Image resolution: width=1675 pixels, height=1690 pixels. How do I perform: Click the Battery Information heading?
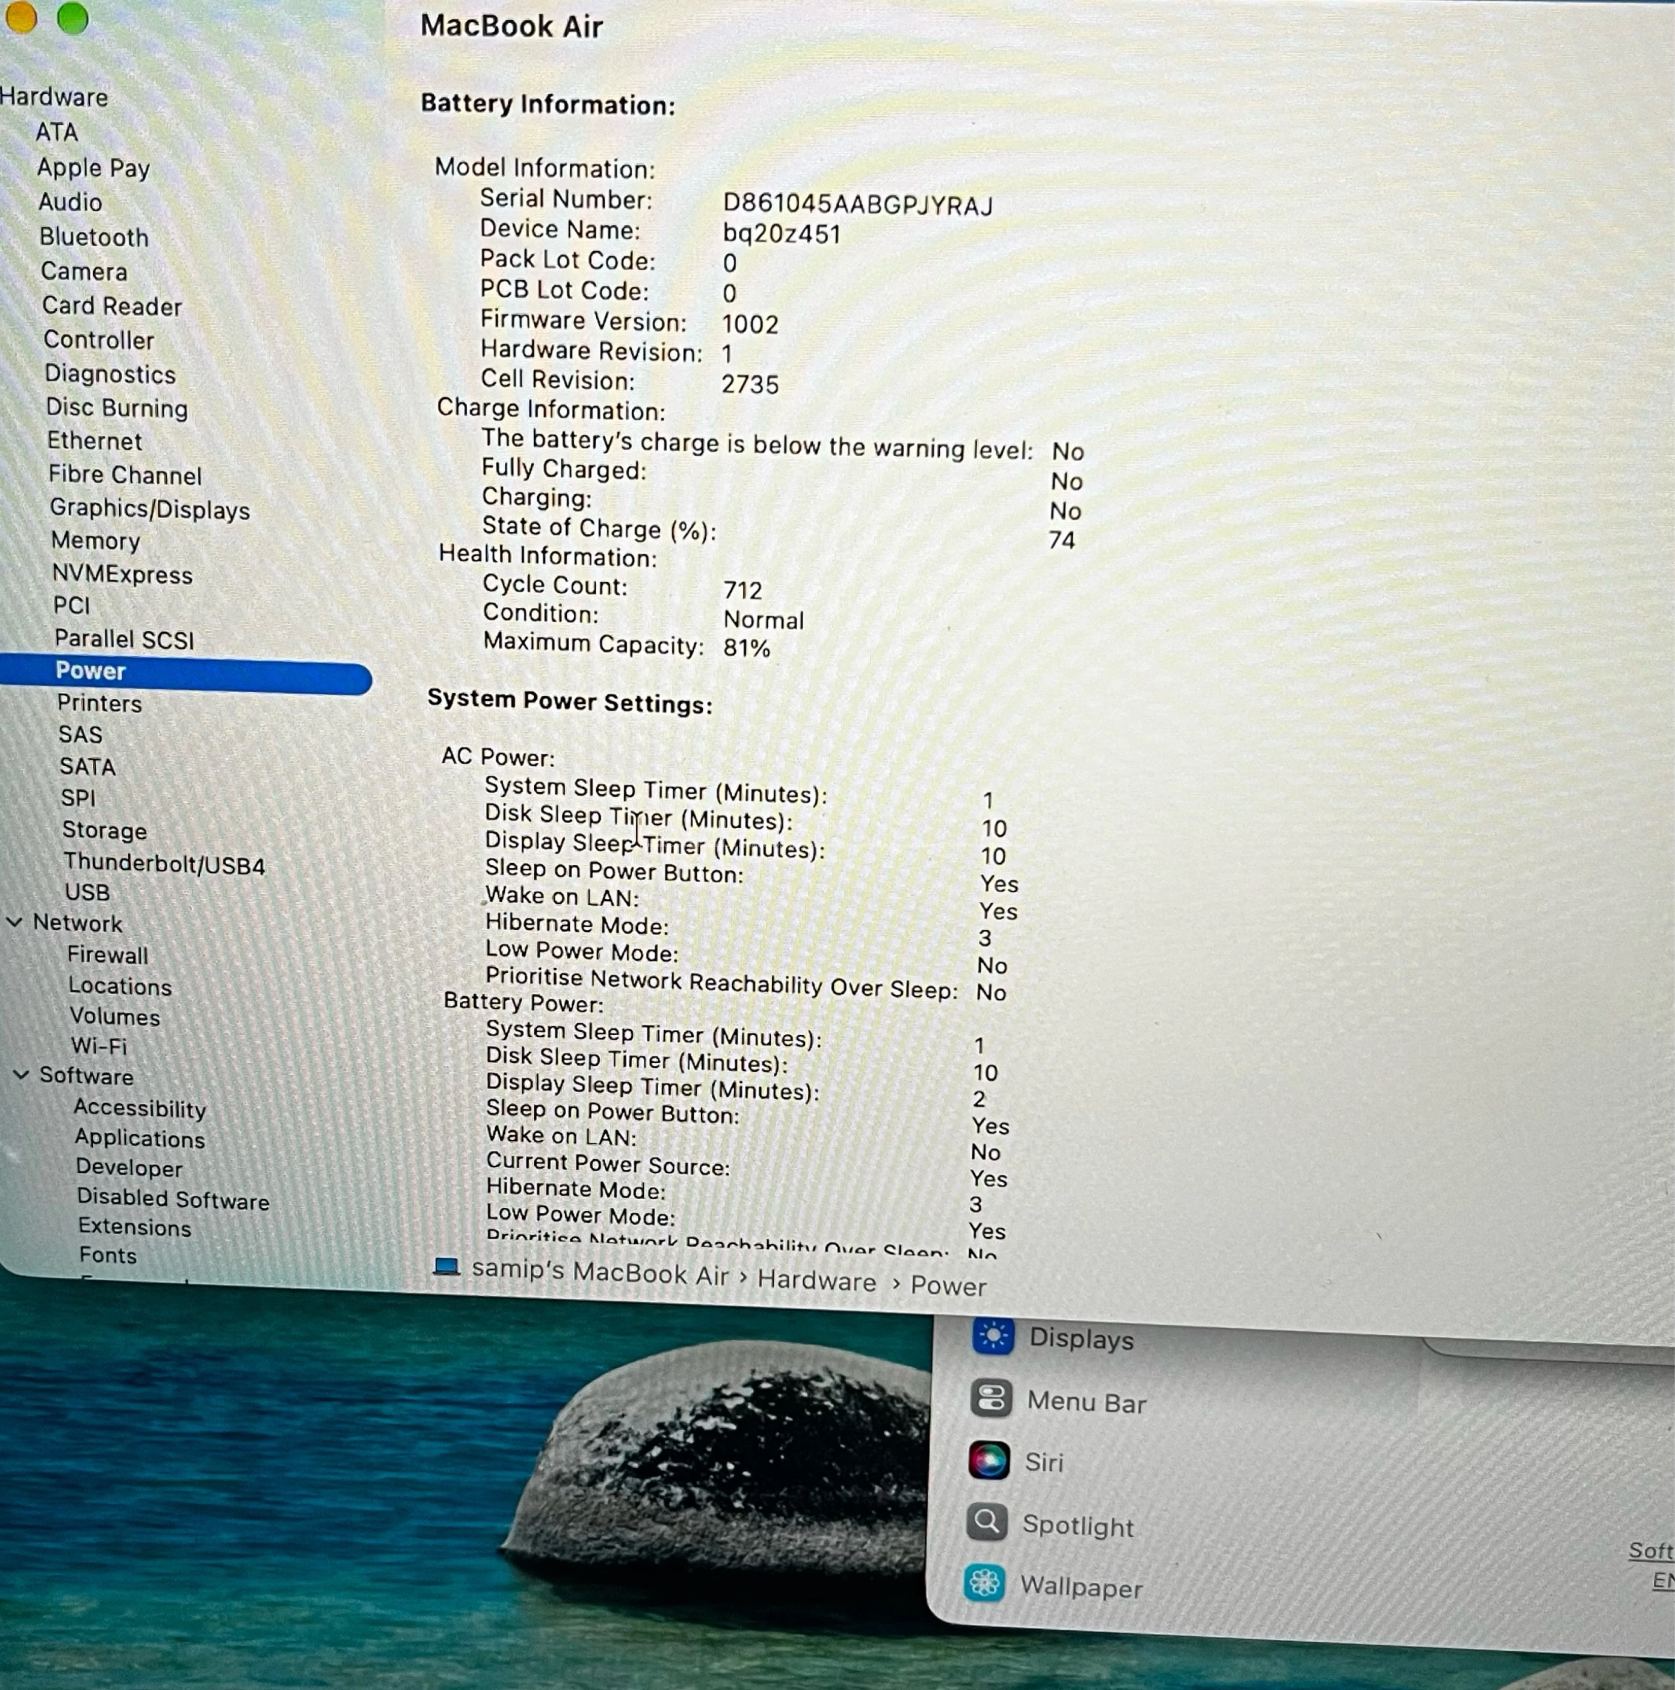pos(547,104)
